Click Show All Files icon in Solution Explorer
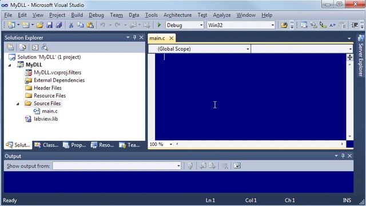Image resolution: width=366 pixels, height=206 pixels. tap(23, 47)
